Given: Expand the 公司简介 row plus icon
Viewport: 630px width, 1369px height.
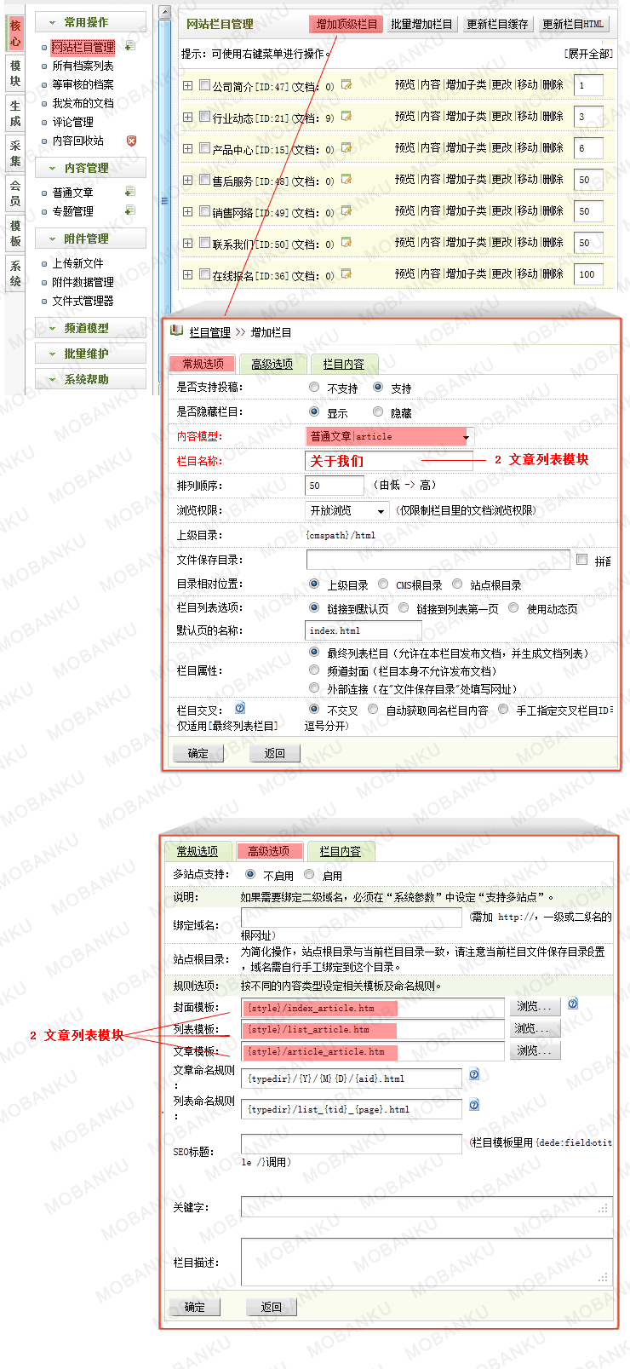Looking at the screenshot, I should (187, 85).
